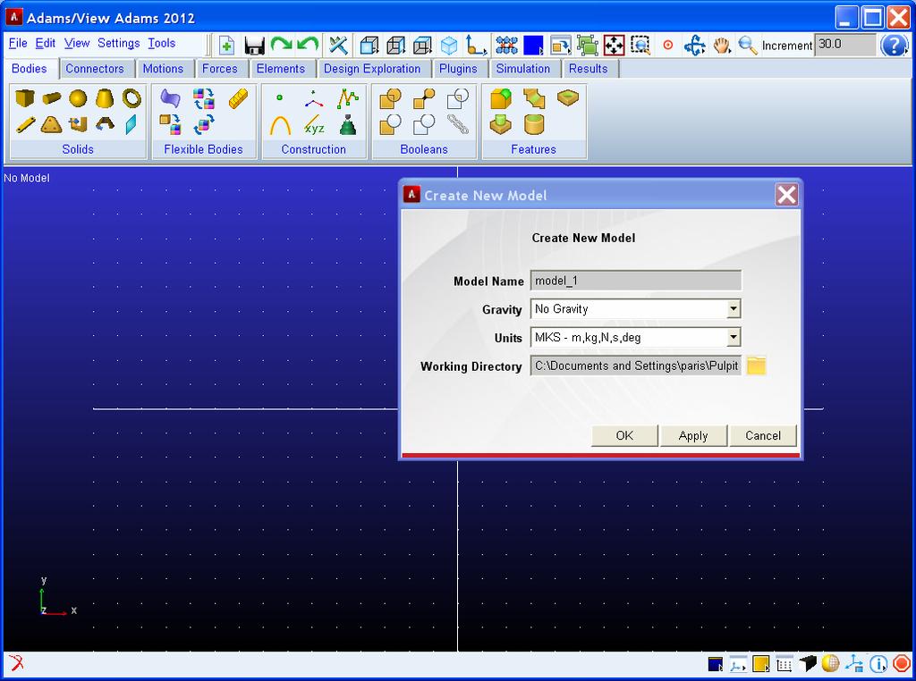
Task: Choose the xyz Spline construction tool
Action: pos(314,125)
